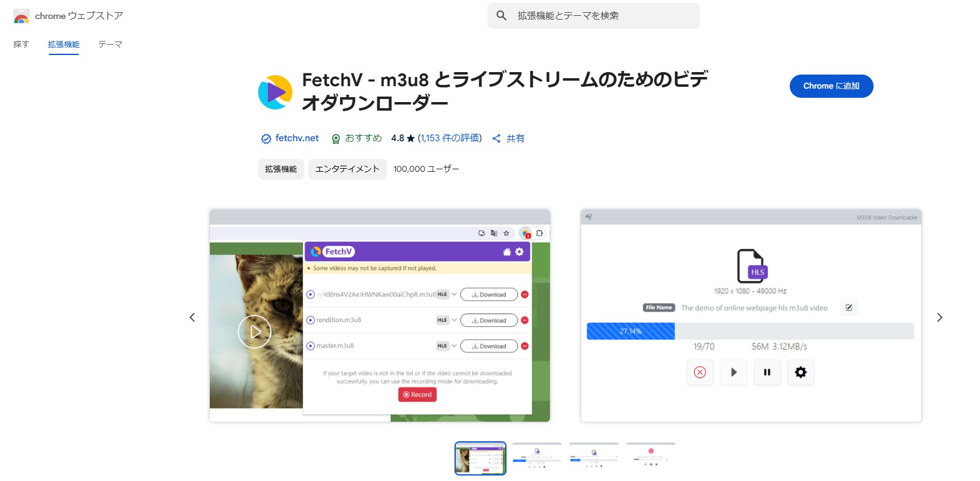Click the edit file name pencil icon
The height and width of the screenshot is (481, 980).
(849, 307)
